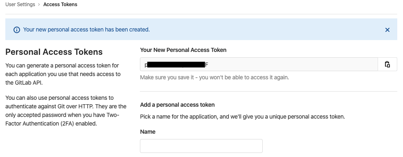Click the Your New Personal Access Token label

click(x=183, y=50)
